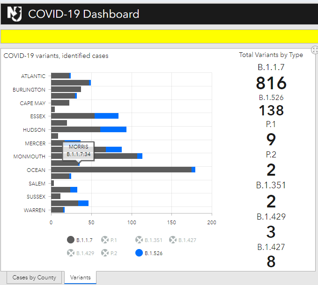Select the HUDSON county gray bar

[75, 129]
